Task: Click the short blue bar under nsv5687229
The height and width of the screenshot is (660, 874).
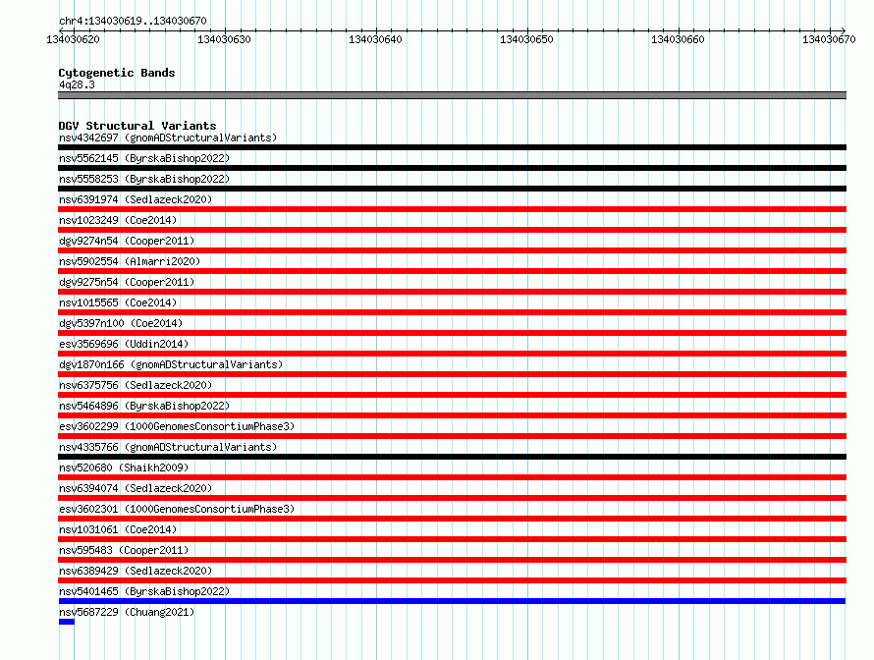Action: click(x=67, y=622)
